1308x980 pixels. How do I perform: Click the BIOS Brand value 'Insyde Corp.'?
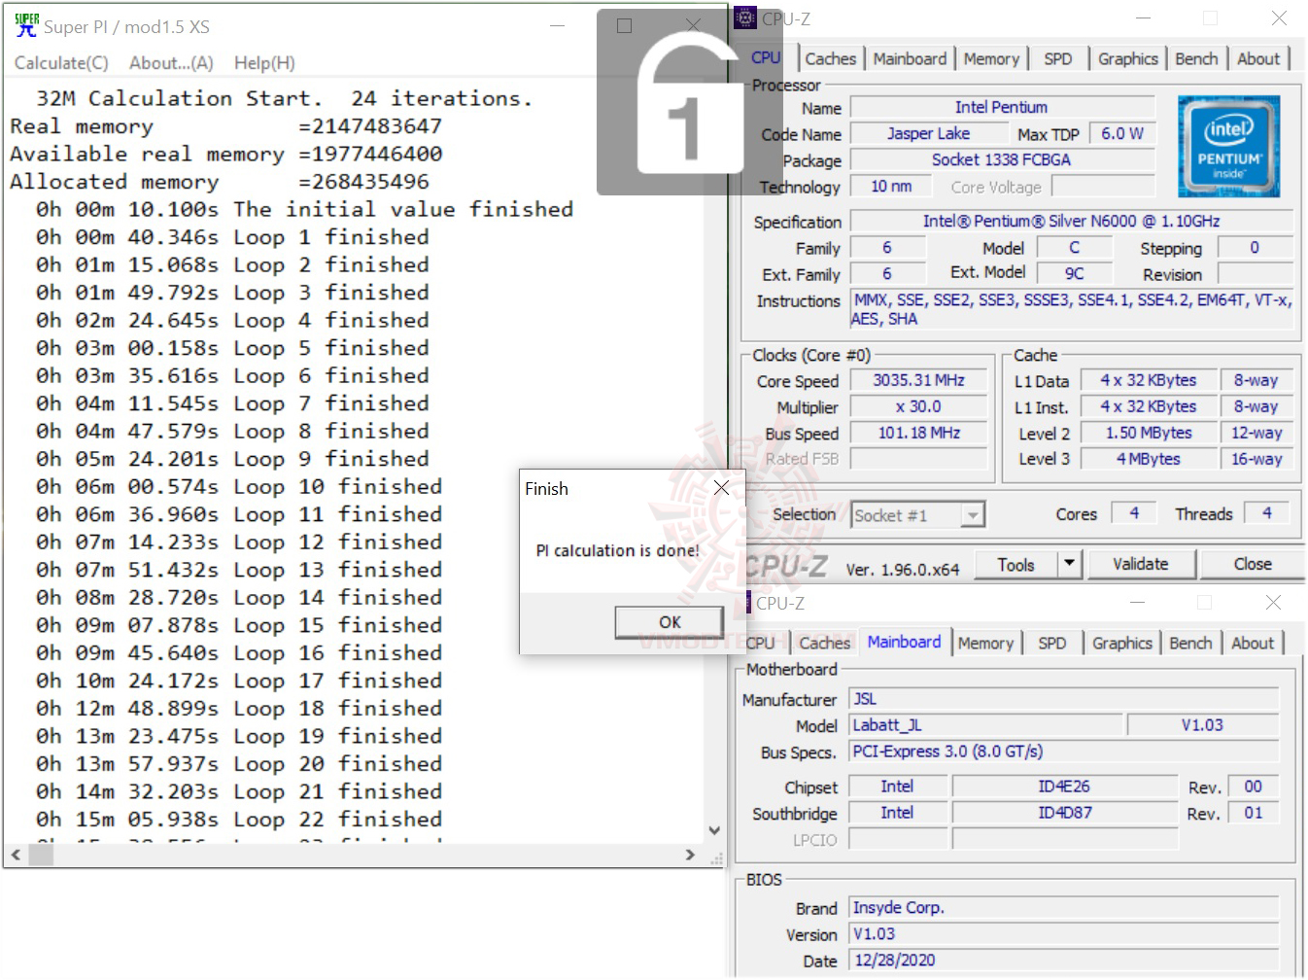(1063, 907)
